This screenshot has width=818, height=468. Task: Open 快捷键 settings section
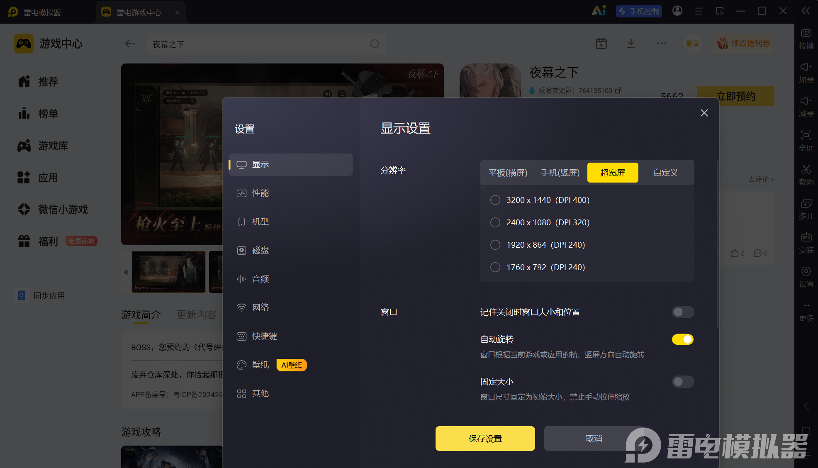[x=291, y=336]
